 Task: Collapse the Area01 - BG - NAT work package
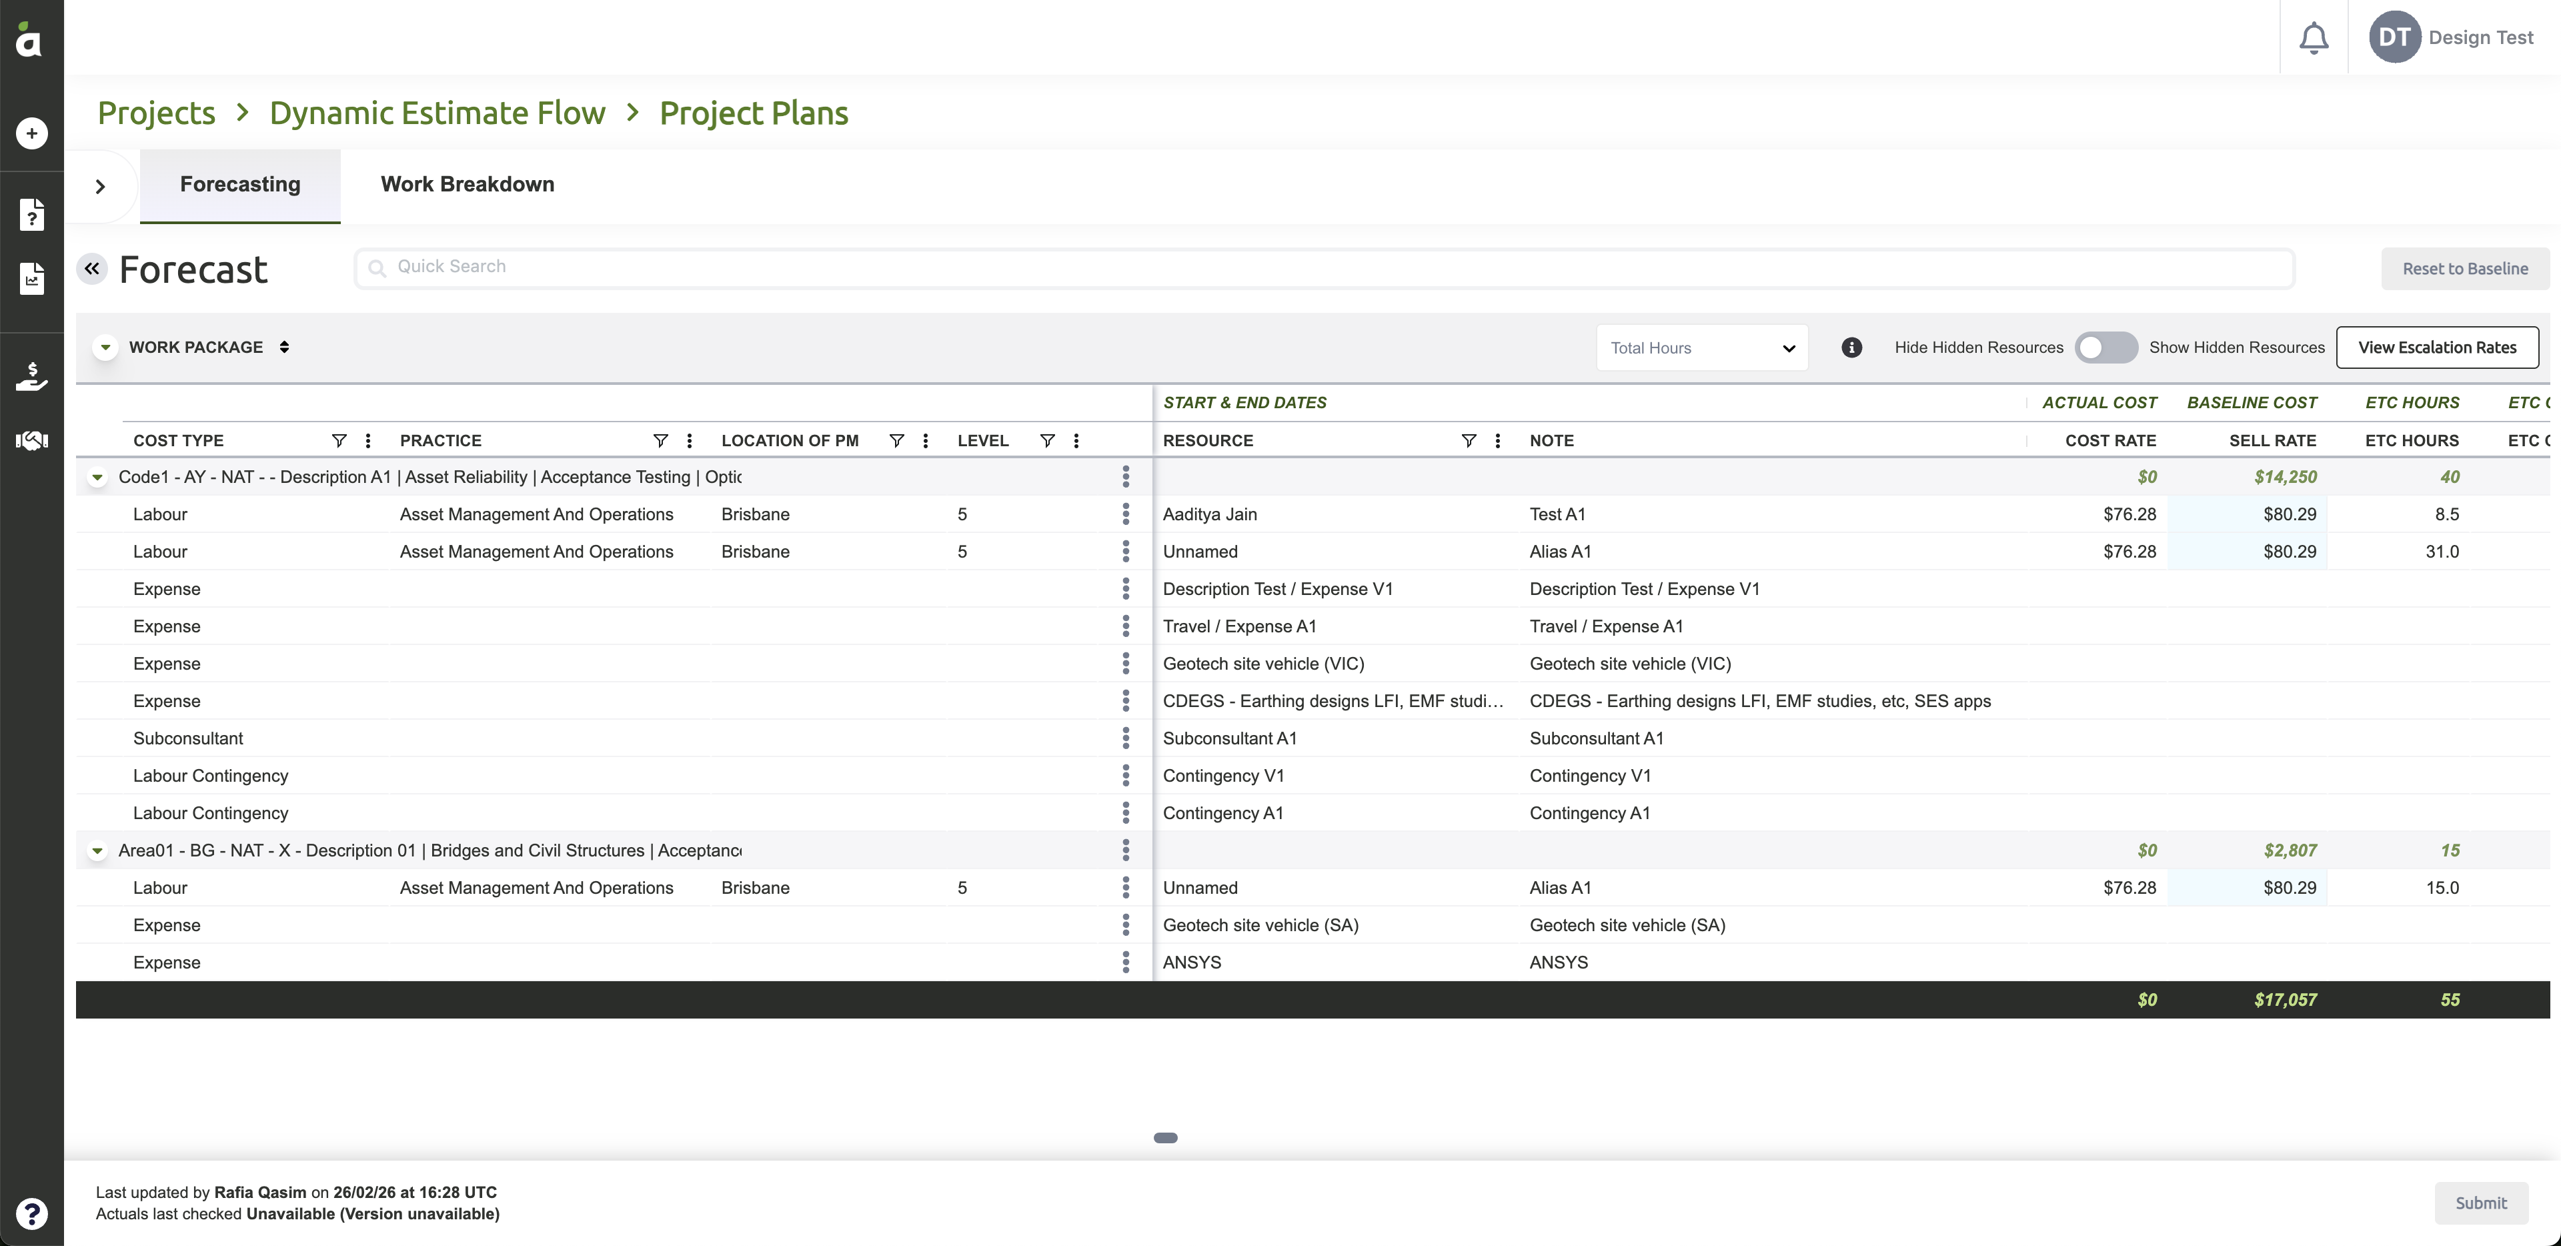pyautogui.click(x=97, y=851)
